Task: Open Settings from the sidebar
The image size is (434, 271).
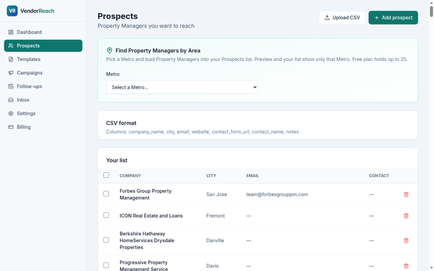Action: pyautogui.click(x=43, y=113)
